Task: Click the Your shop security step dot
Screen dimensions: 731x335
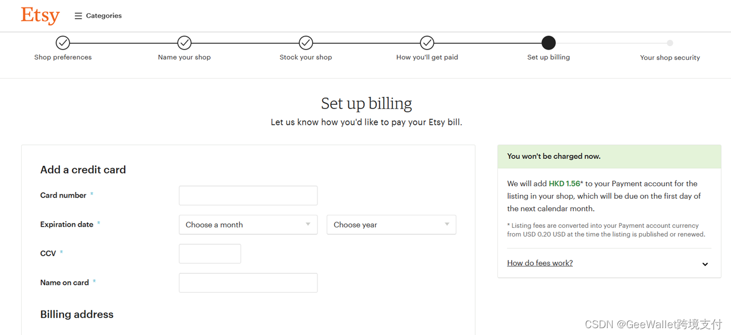Action: pyautogui.click(x=670, y=43)
